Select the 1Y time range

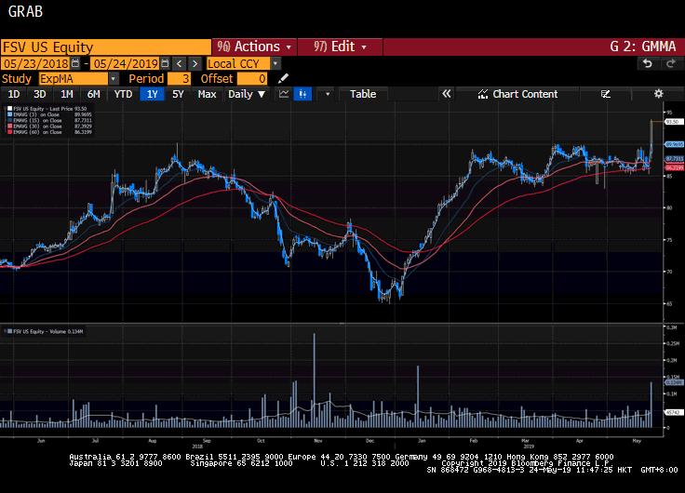pos(152,94)
